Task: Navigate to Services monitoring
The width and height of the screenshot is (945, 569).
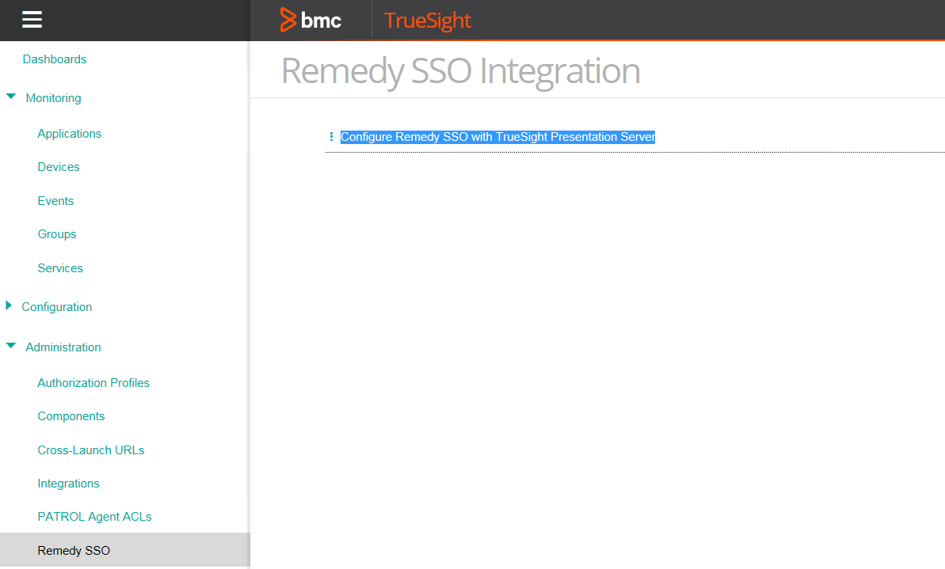Action: [59, 267]
